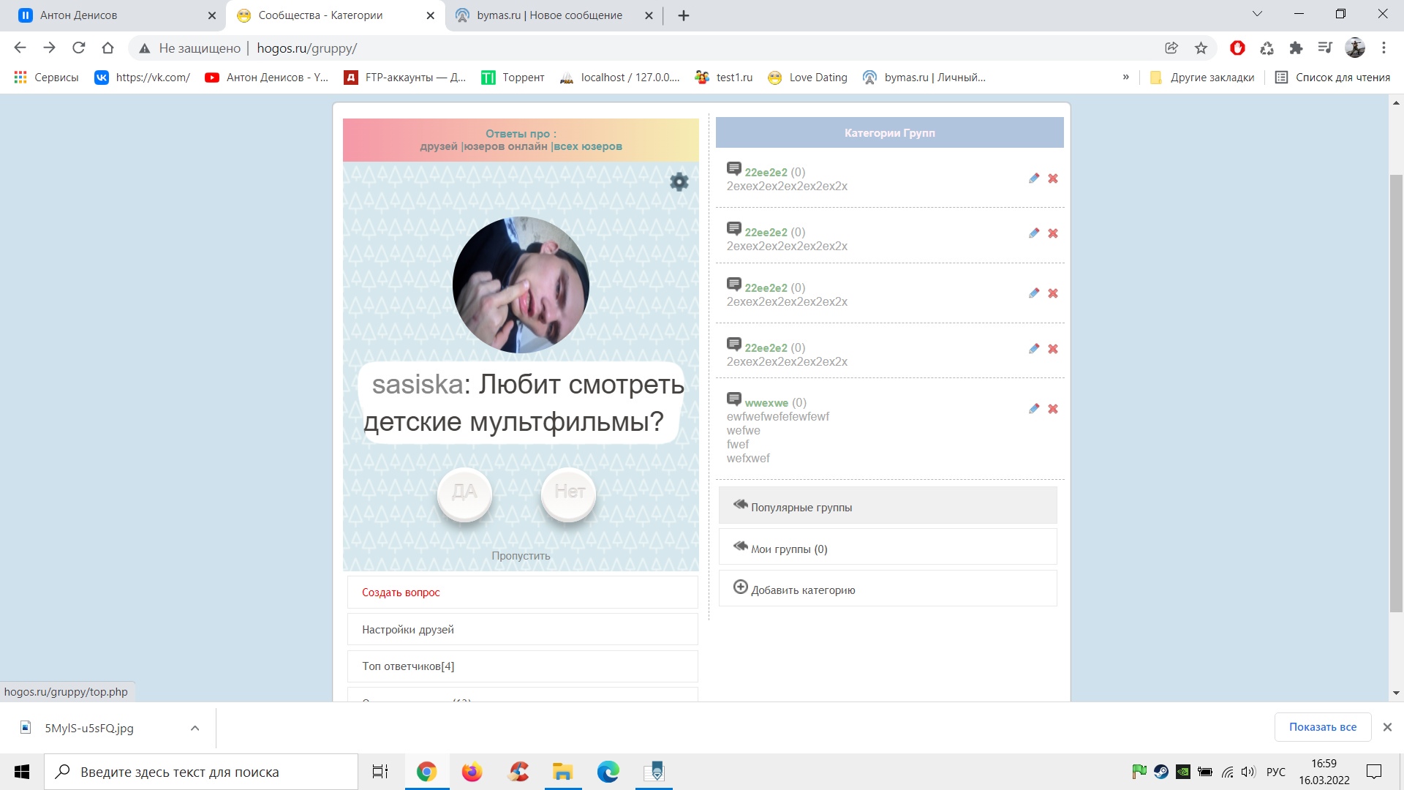The width and height of the screenshot is (1404, 790).
Task: Click the pencil edit icon for wwexwe category
Action: click(1033, 409)
